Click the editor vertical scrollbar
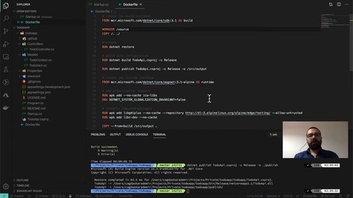353x198 pixels. point(351,43)
